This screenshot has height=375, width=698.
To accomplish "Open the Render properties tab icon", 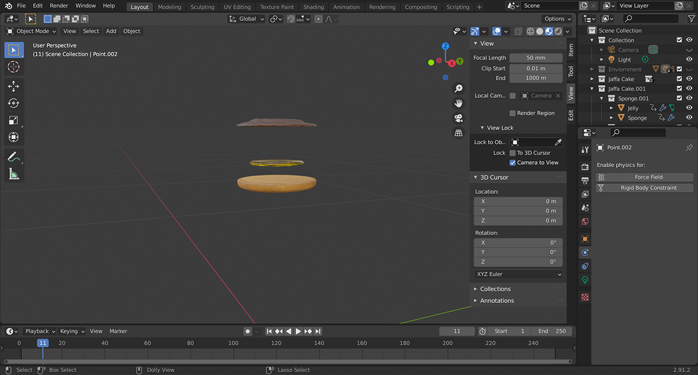I will click(x=585, y=167).
